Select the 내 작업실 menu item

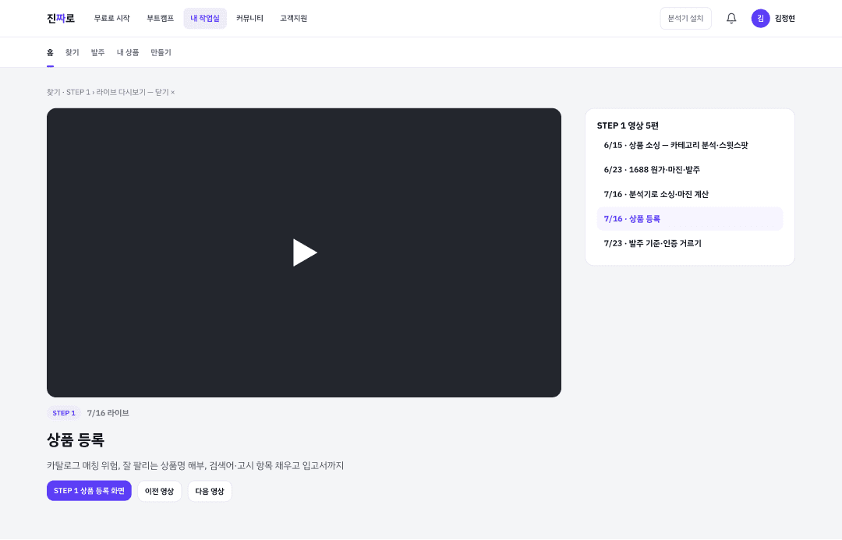pos(205,18)
